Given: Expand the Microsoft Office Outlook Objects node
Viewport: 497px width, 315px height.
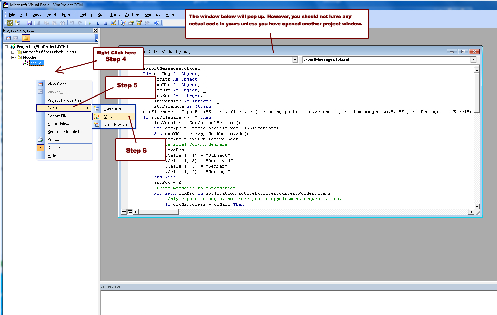Looking at the screenshot, I should click(13, 52).
